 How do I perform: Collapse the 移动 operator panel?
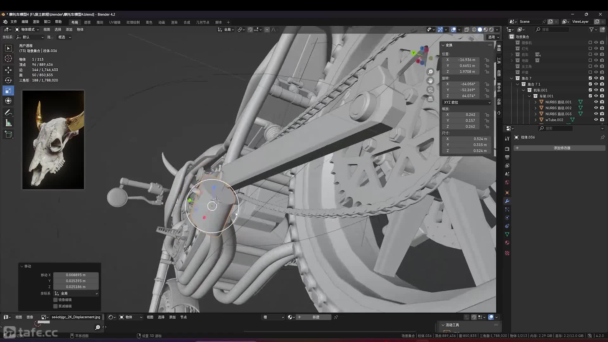tap(22, 266)
